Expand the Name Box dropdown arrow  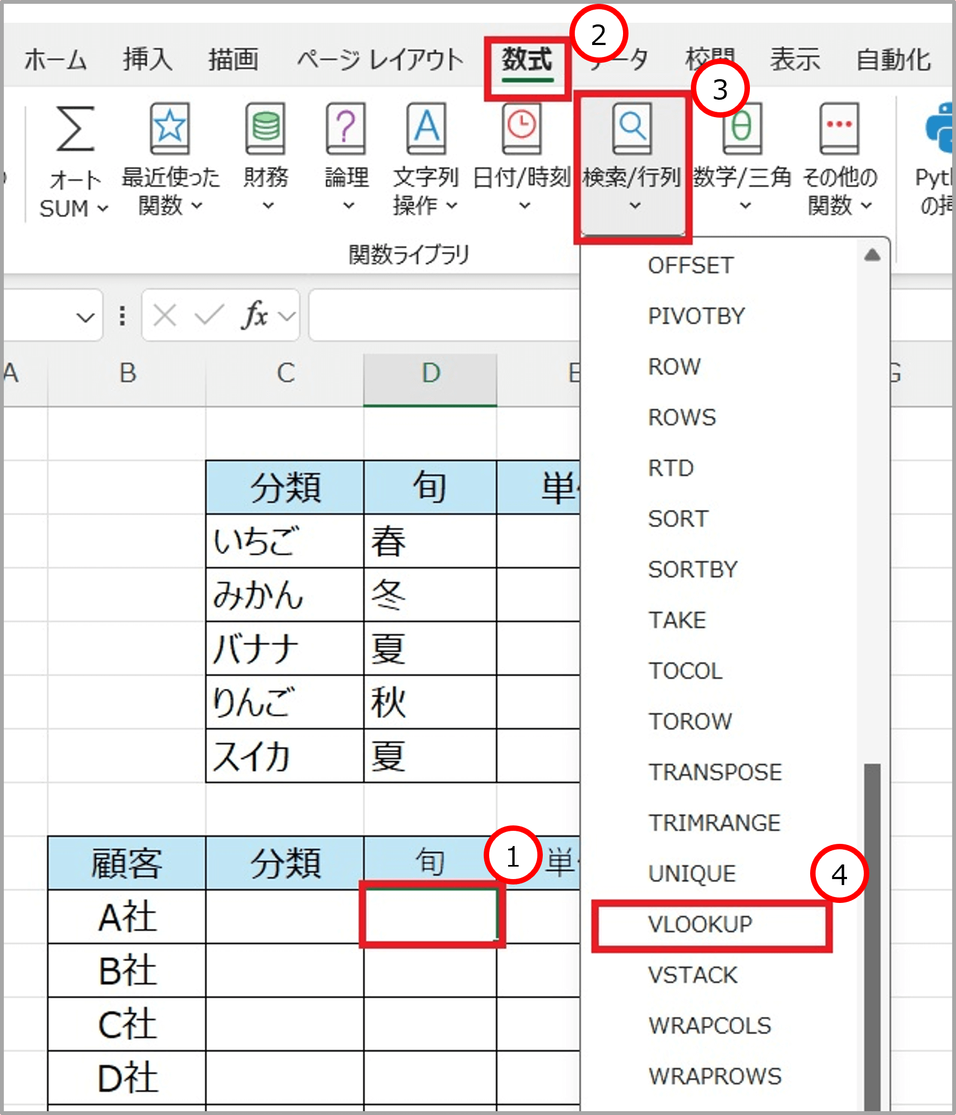(85, 317)
